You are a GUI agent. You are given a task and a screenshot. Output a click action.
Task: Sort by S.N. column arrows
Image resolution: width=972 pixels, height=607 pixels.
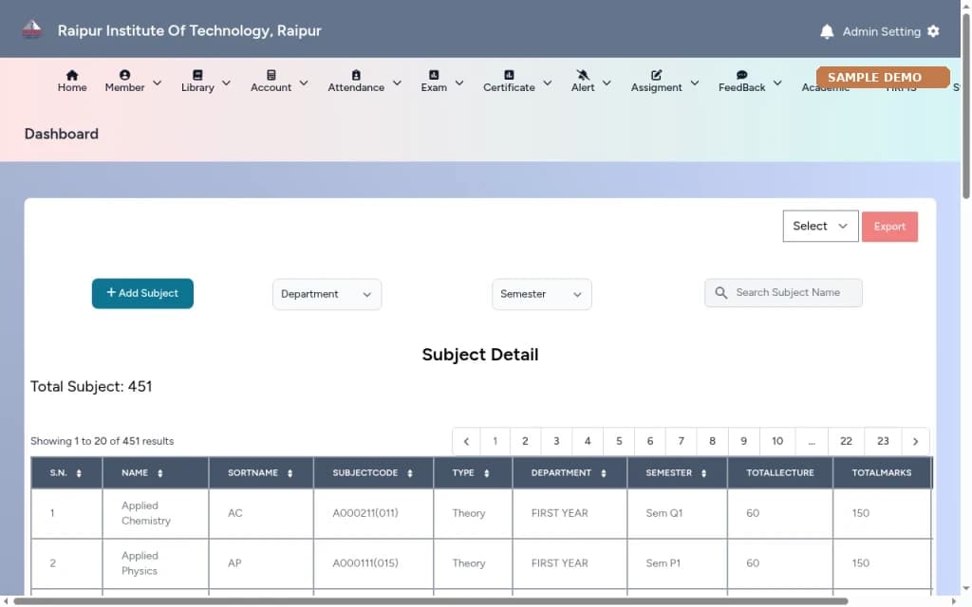pyautogui.click(x=79, y=473)
